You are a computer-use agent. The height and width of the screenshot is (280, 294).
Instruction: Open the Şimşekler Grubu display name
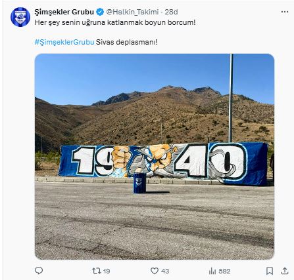coord(64,12)
